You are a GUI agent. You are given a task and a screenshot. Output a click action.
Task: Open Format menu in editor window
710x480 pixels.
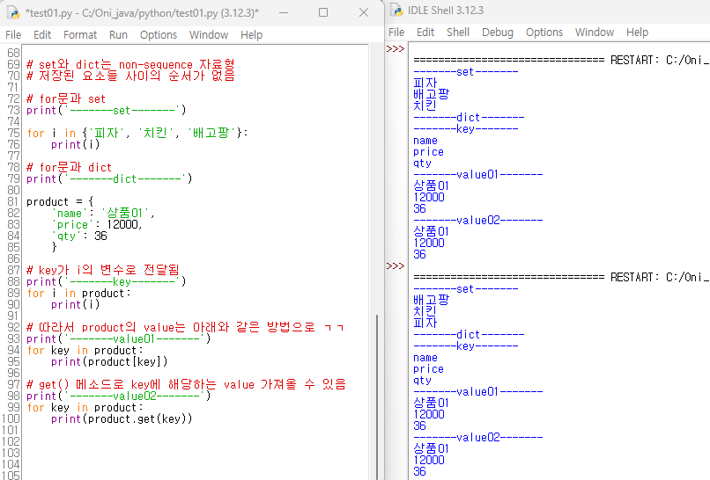coord(80,35)
